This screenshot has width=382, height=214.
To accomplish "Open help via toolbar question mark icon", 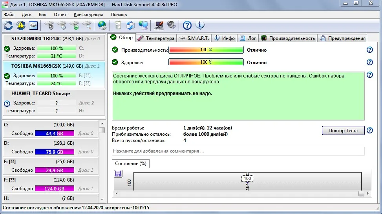I will coord(187,25).
